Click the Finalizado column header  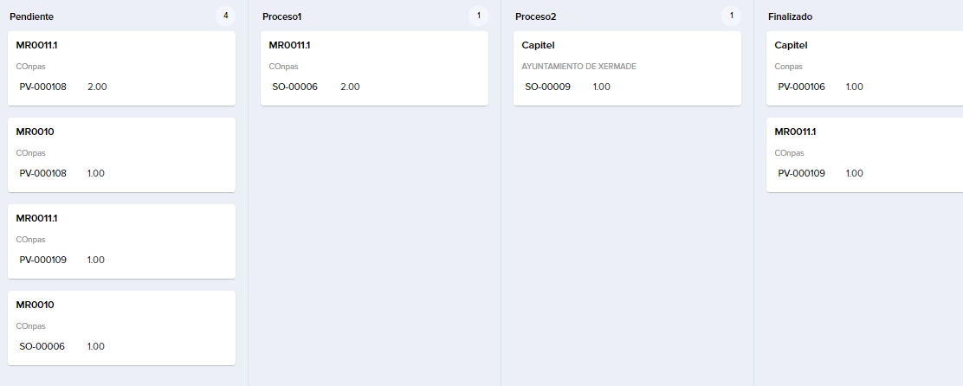[x=790, y=16]
